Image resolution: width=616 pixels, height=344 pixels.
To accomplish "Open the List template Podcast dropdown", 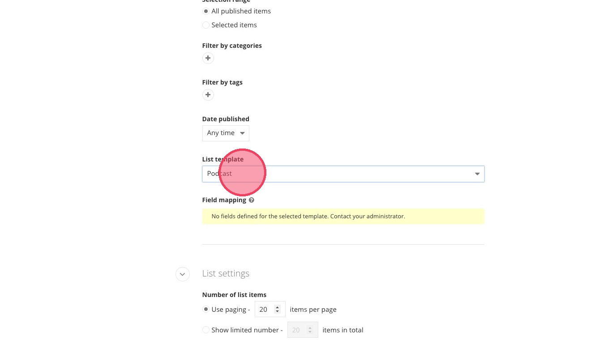I will 343,174.
